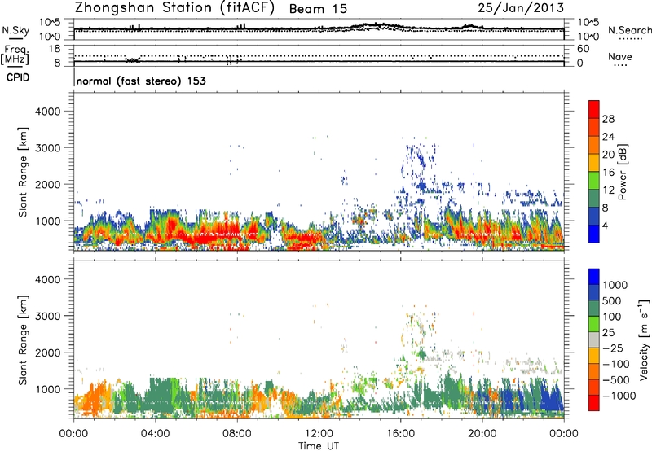
Task: Click the 'Beam 15' label
Action: click(x=318, y=9)
